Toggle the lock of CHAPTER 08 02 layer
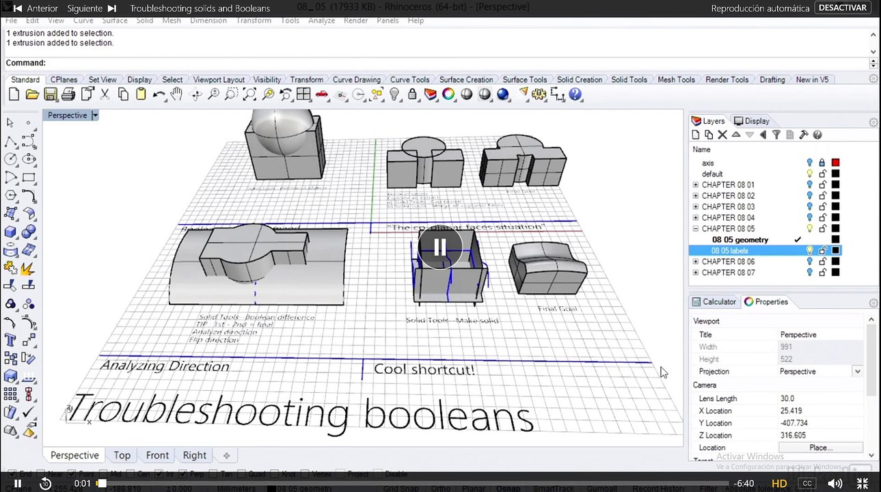The height and width of the screenshot is (492, 881). click(x=823, y=196)
